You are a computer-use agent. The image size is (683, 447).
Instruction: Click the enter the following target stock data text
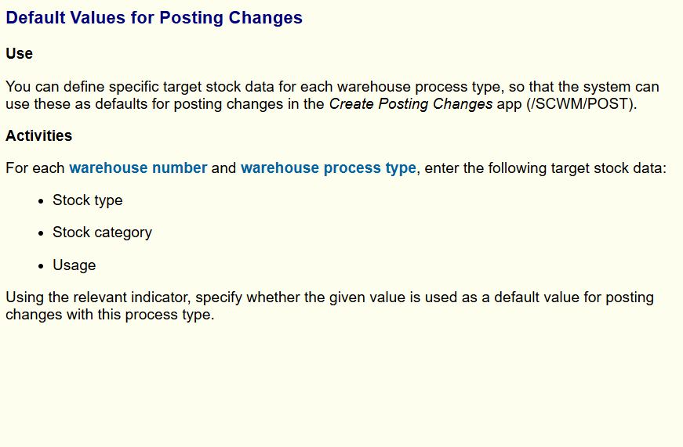pyautogui.click(x=545, y=168)
